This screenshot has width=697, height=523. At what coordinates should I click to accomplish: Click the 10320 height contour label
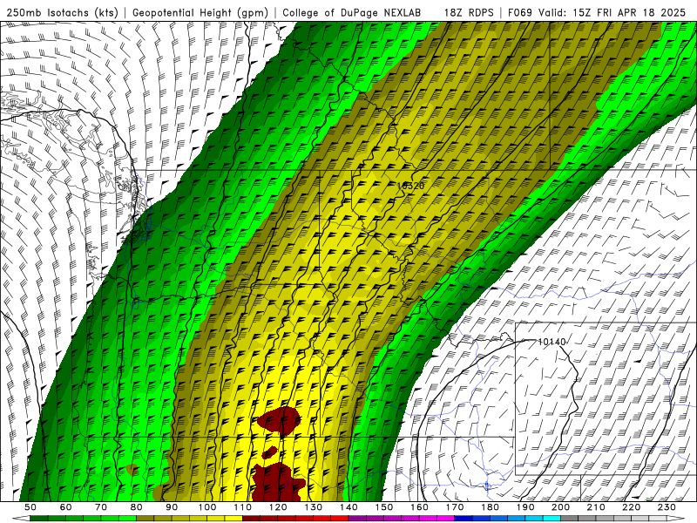click(410, 186)
